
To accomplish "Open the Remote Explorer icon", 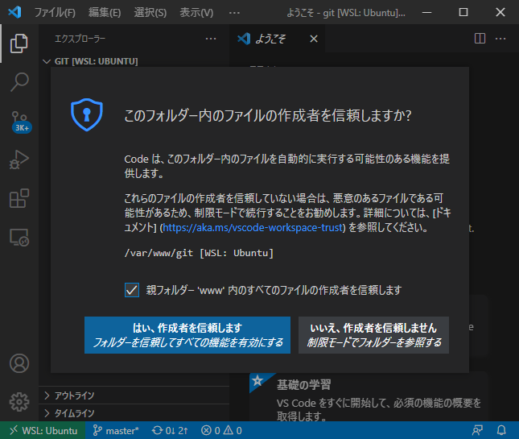I will pos(19,238).
